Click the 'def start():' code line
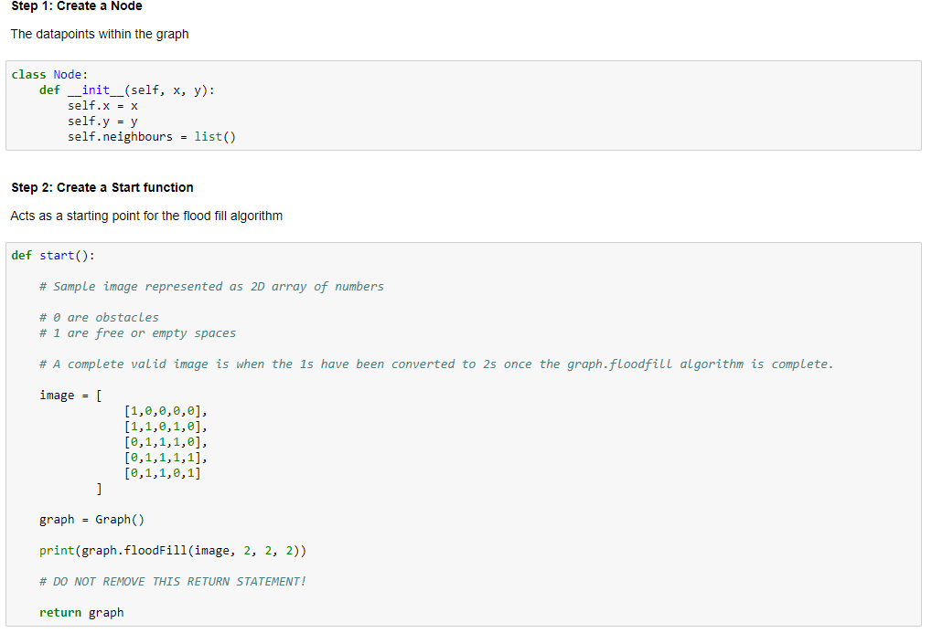Screen dimensions: 932x633 (53, 256)
